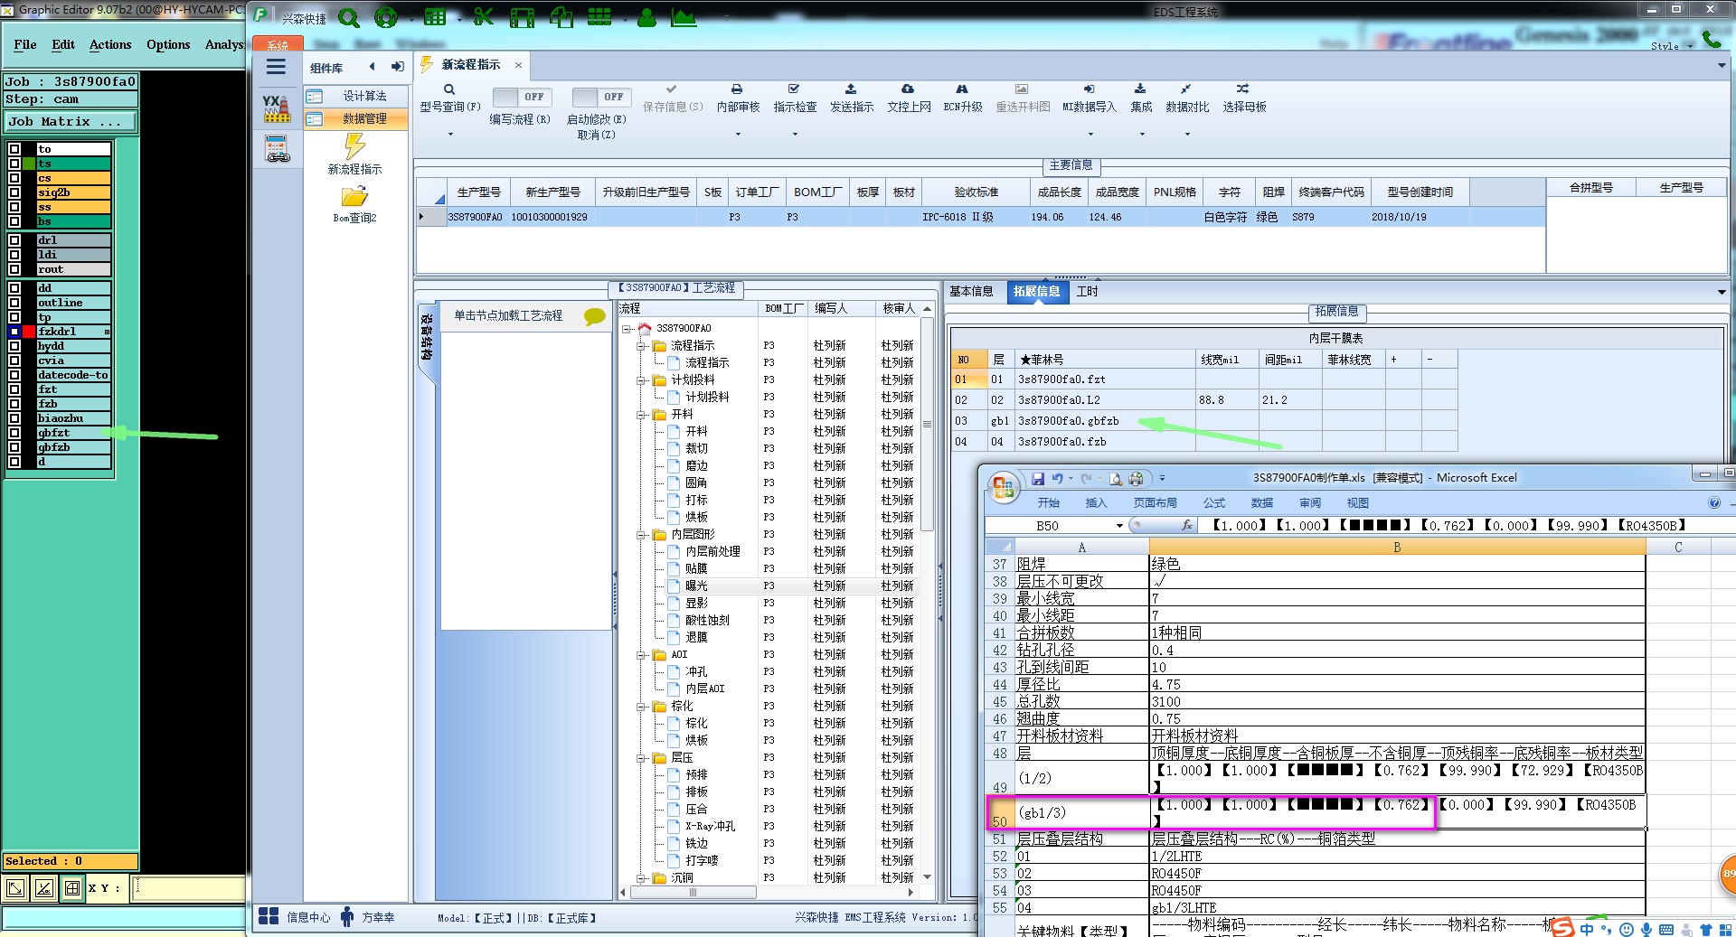The height and width of the screenshot is (937, 1736).
Task: Open Excel 页面布局 ribbon tab
Action: [1155, 503]
